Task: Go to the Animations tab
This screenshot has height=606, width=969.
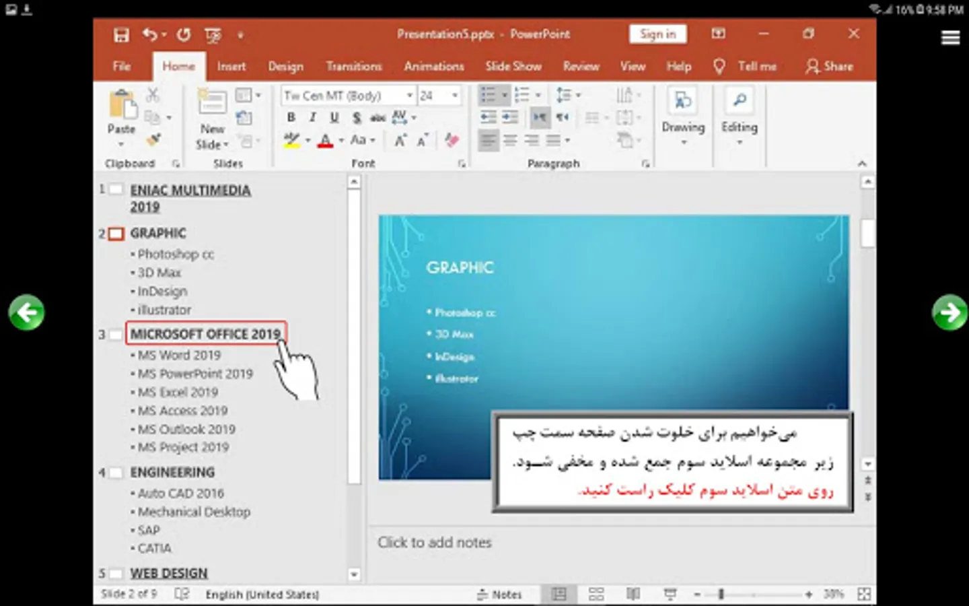Action: [434, 66]
